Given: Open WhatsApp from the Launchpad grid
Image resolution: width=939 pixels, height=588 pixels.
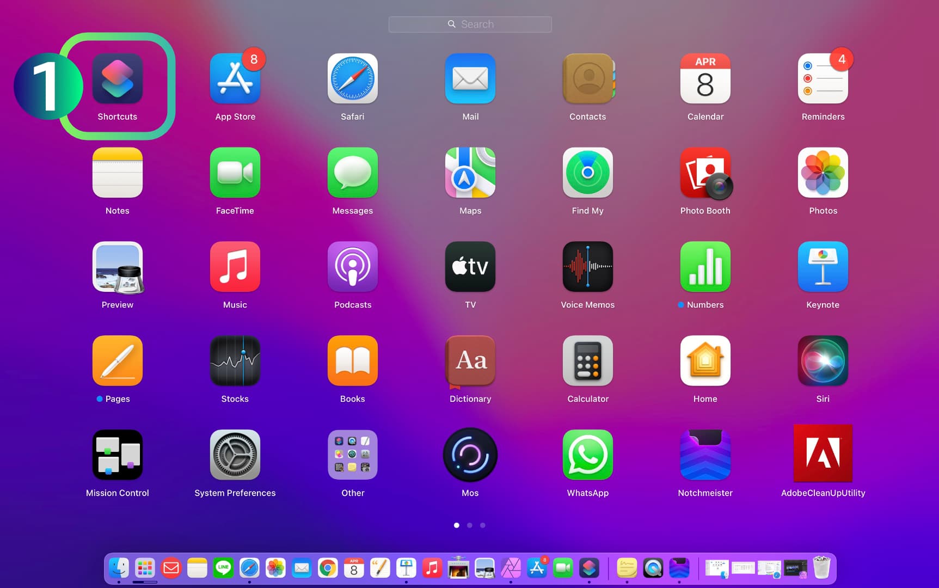Looking at the screenshot, I should [x=587, y=455].
